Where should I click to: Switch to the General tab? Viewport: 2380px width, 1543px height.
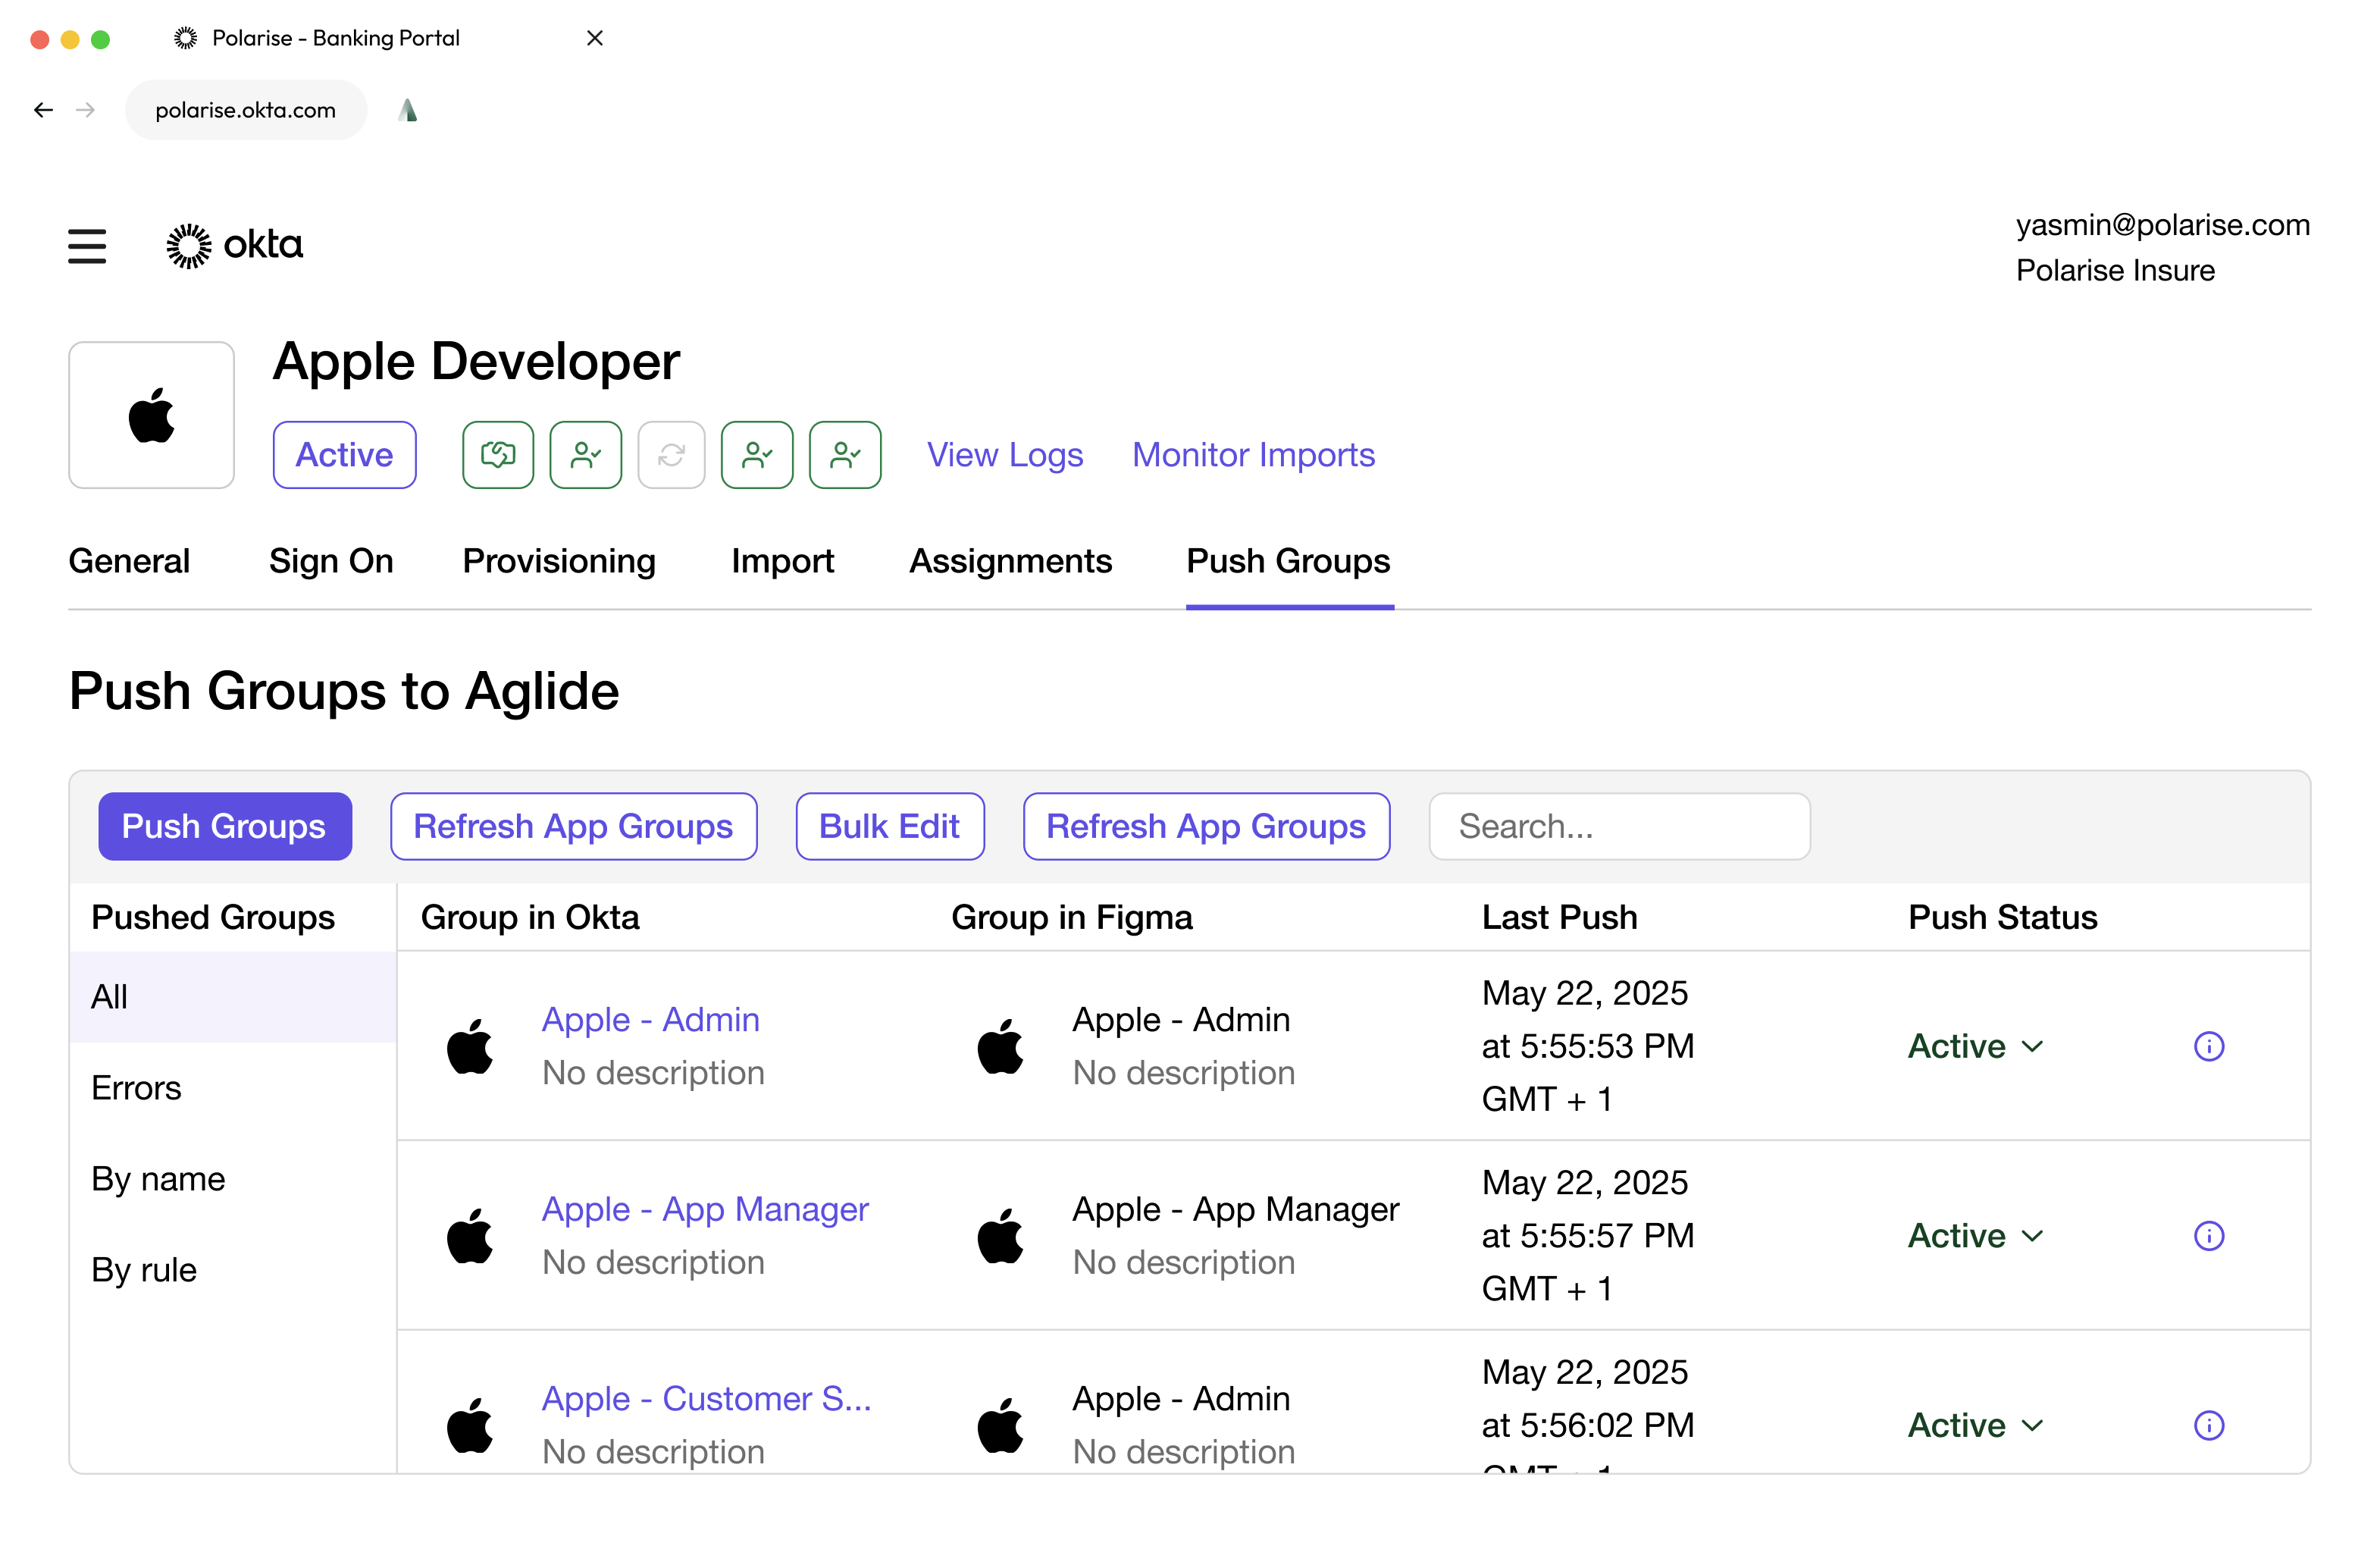coord(129,561)
